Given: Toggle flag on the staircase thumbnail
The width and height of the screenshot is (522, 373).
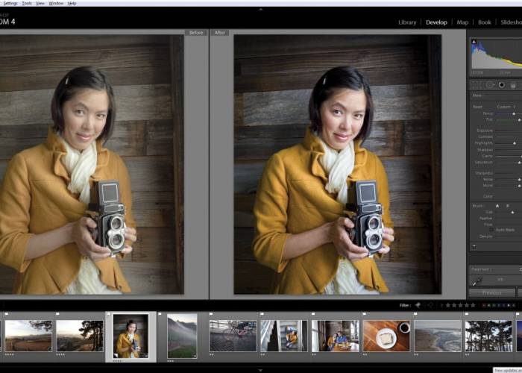Looking at the screenshot, I should 262,314.
